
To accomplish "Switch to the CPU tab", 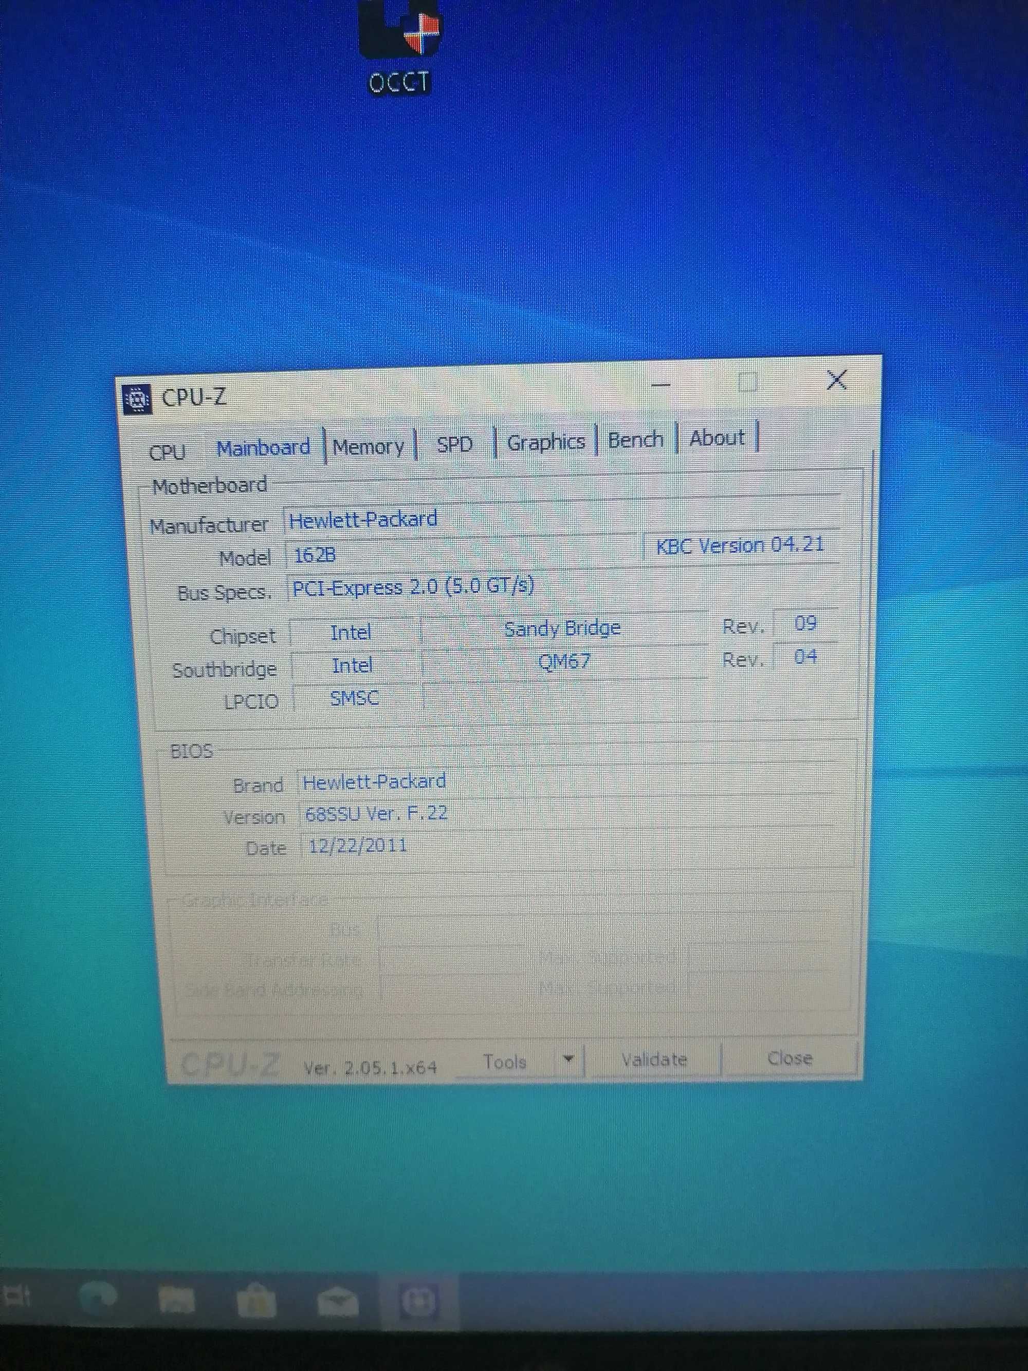I will 167,452.
